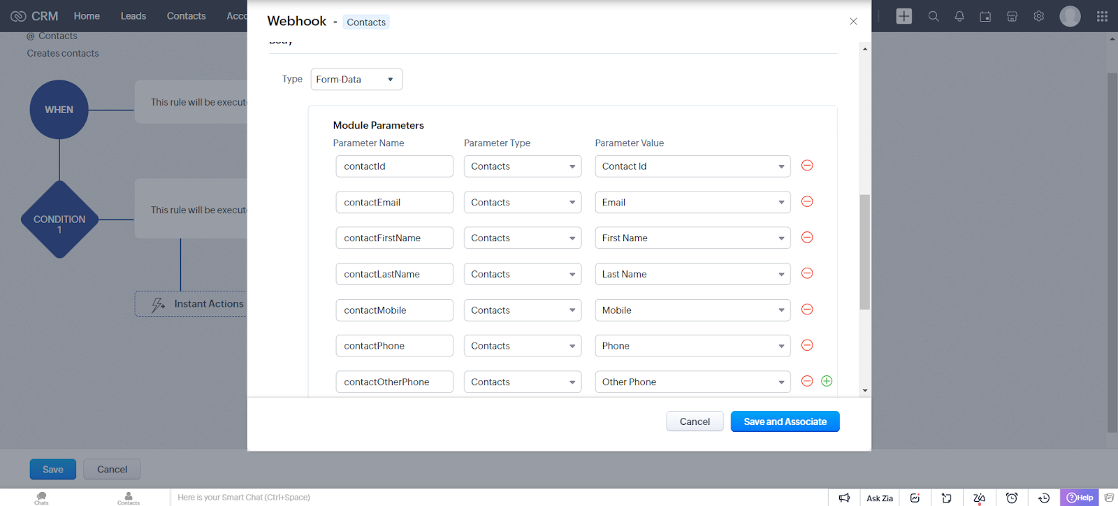Click Cancel in the Webhook dialog
The height and width of the screenshot is (506, 1118).
tap(695, 421)
